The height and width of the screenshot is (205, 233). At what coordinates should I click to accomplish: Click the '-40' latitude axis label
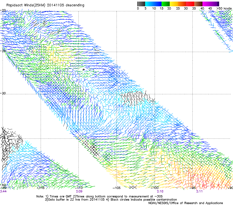pos(3,185)
